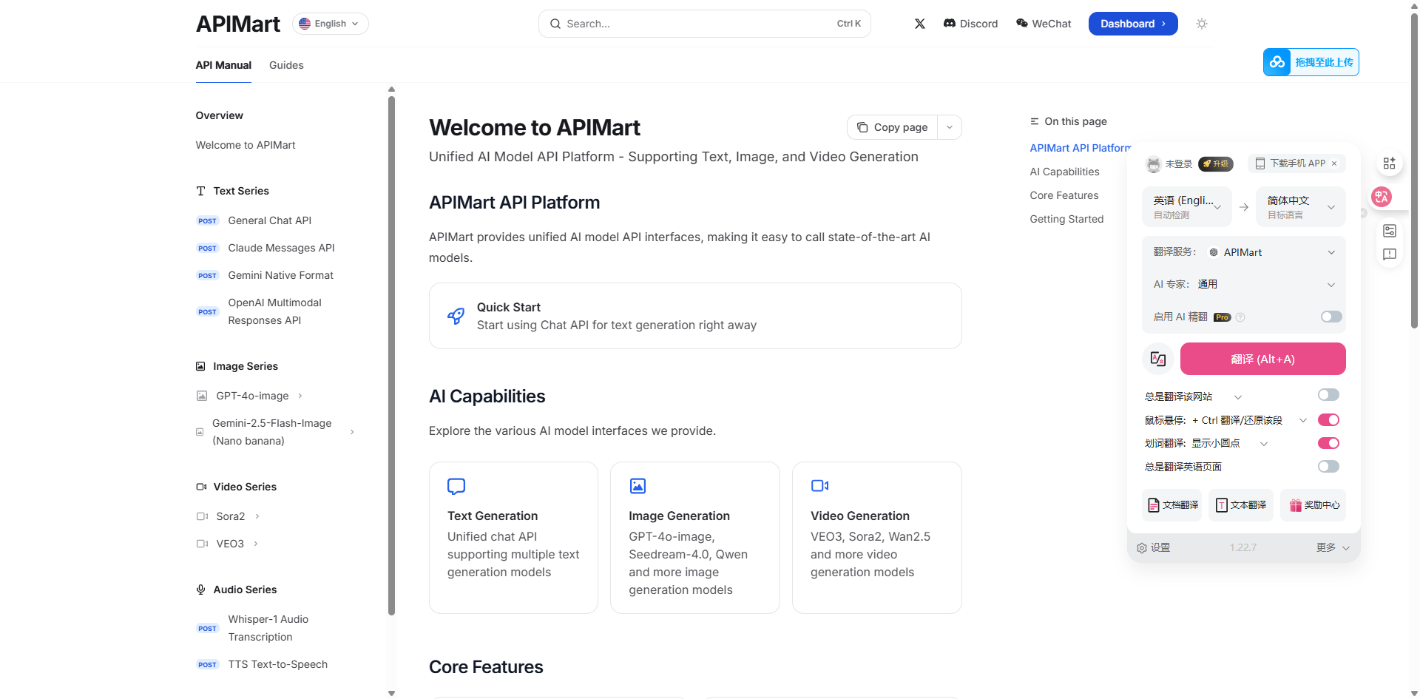Open source language English dropdown
The image size is (1420, 699).
tap(1187, 207)
